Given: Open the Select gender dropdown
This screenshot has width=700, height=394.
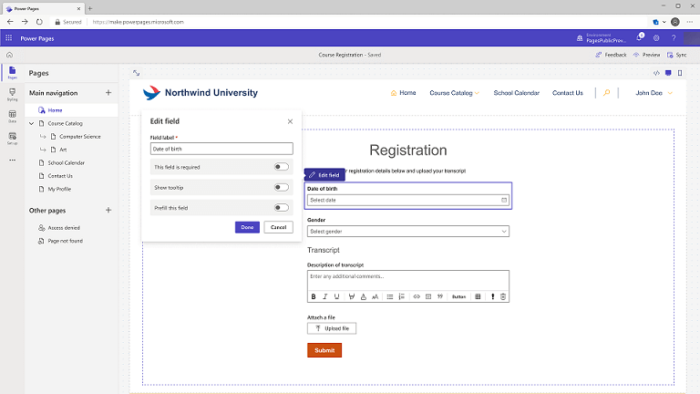Looking at the screenshot, I should click(x=407, y=232).
